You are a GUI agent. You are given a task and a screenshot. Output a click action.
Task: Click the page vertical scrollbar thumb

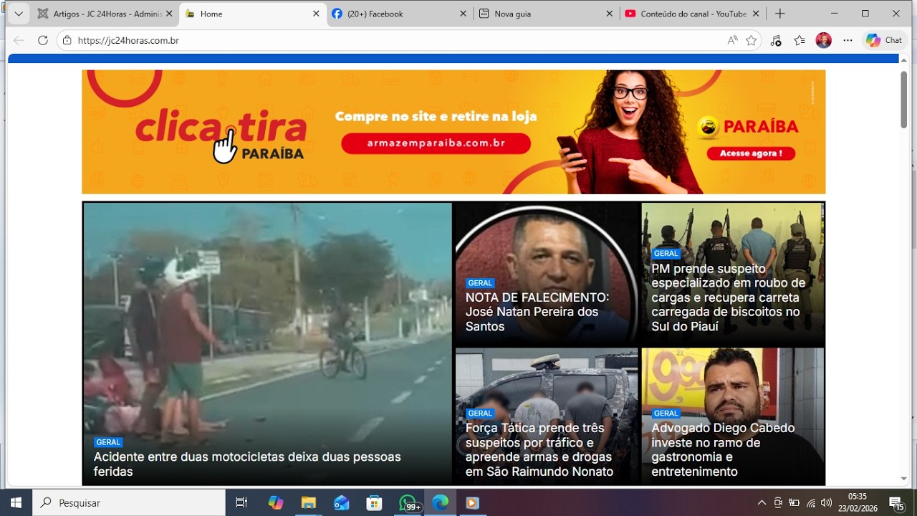pos(904,100)
